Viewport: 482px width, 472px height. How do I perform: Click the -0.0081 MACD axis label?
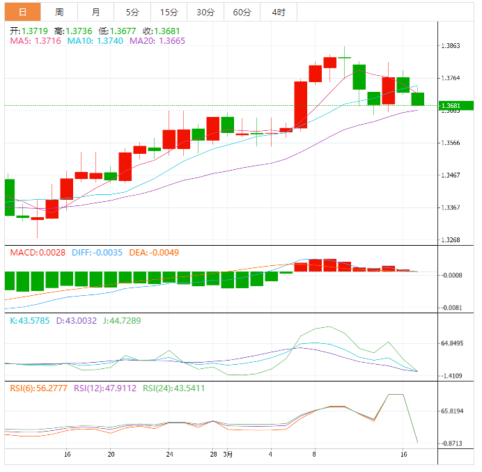pos(451,308)
